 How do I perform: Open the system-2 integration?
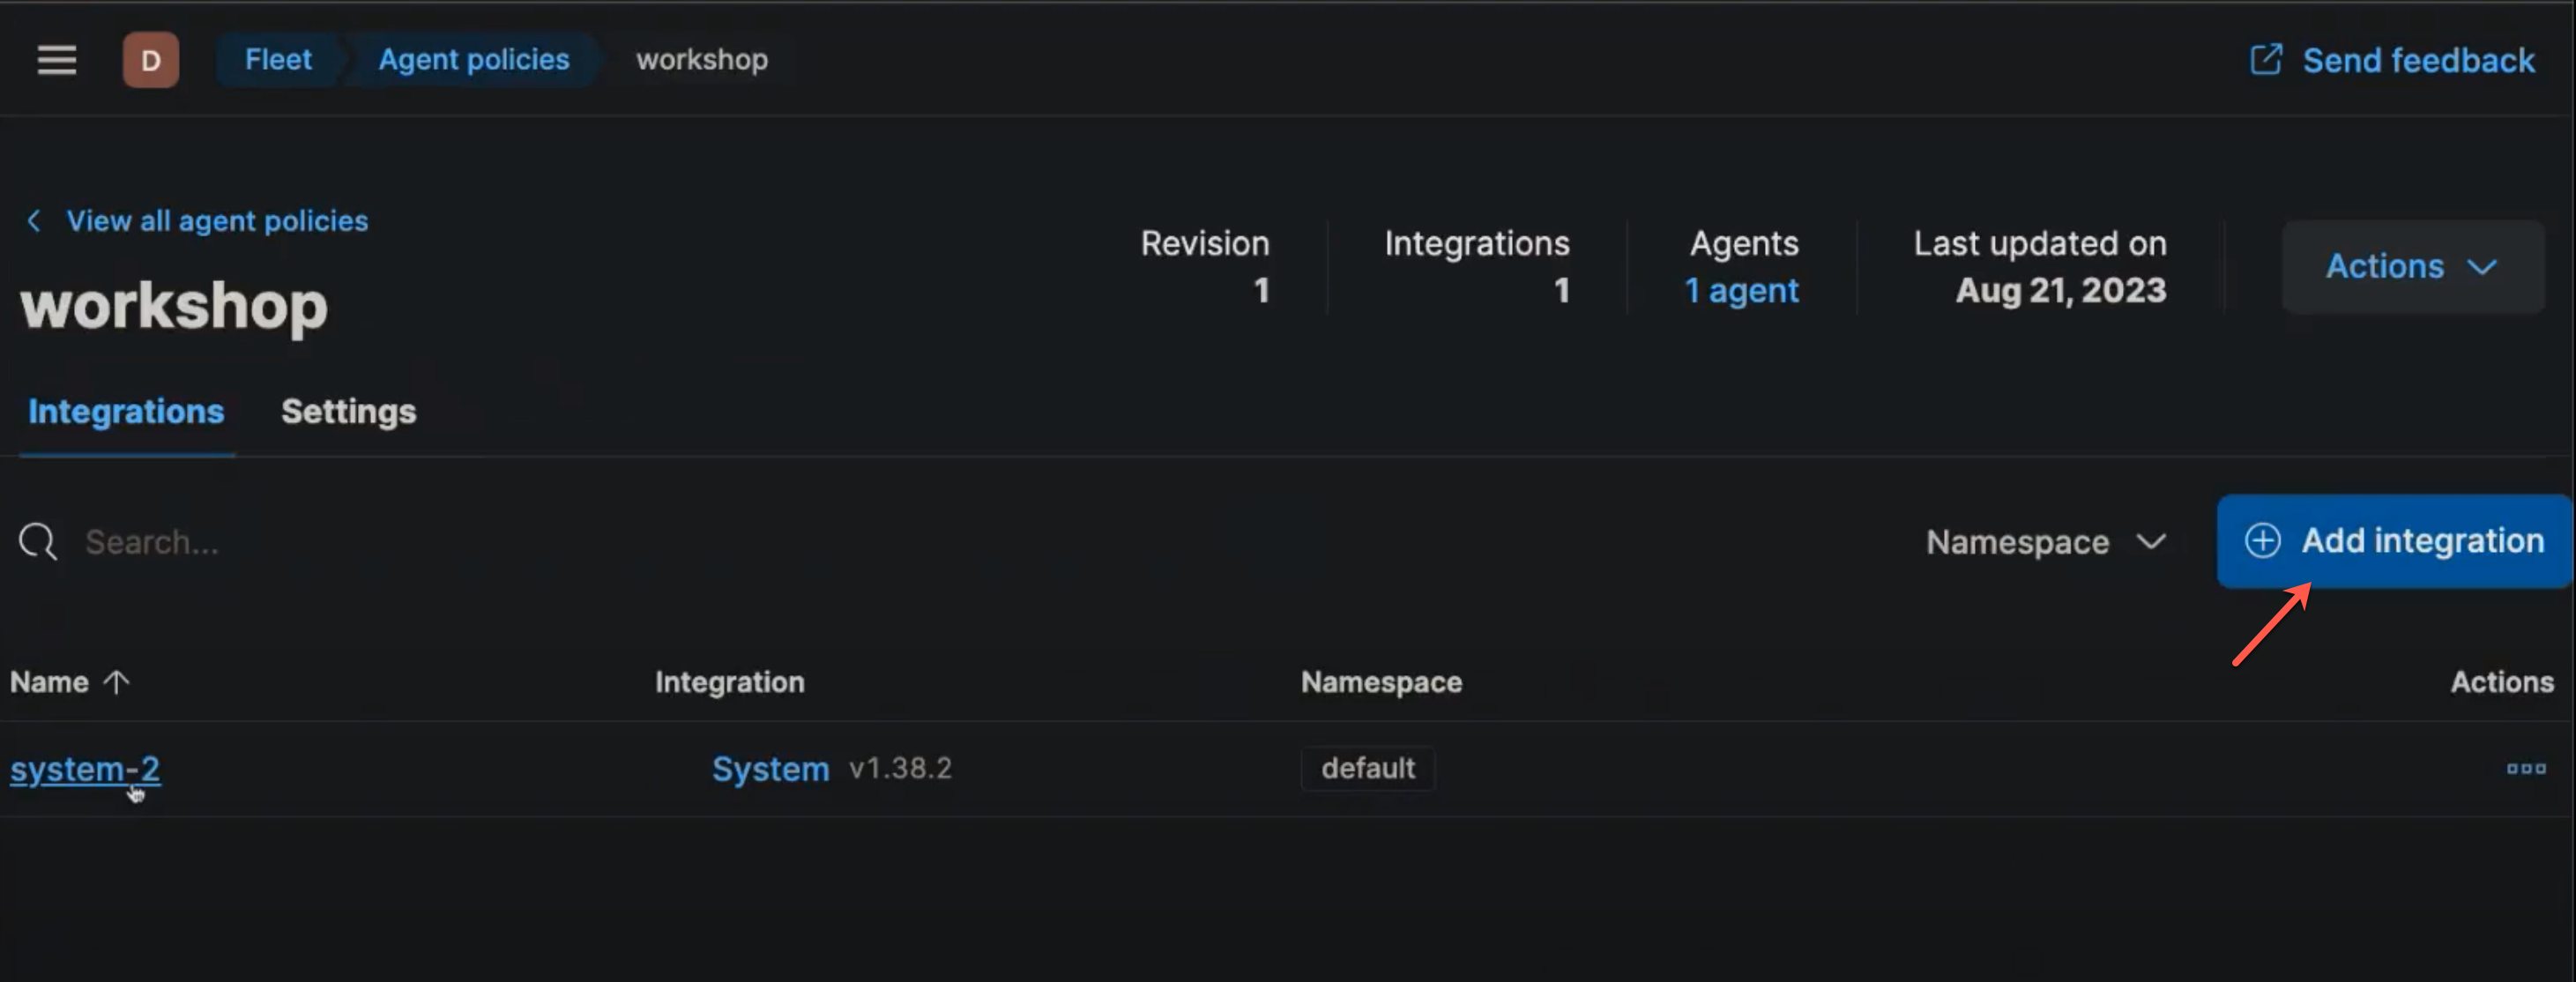[x=85, y=768]
